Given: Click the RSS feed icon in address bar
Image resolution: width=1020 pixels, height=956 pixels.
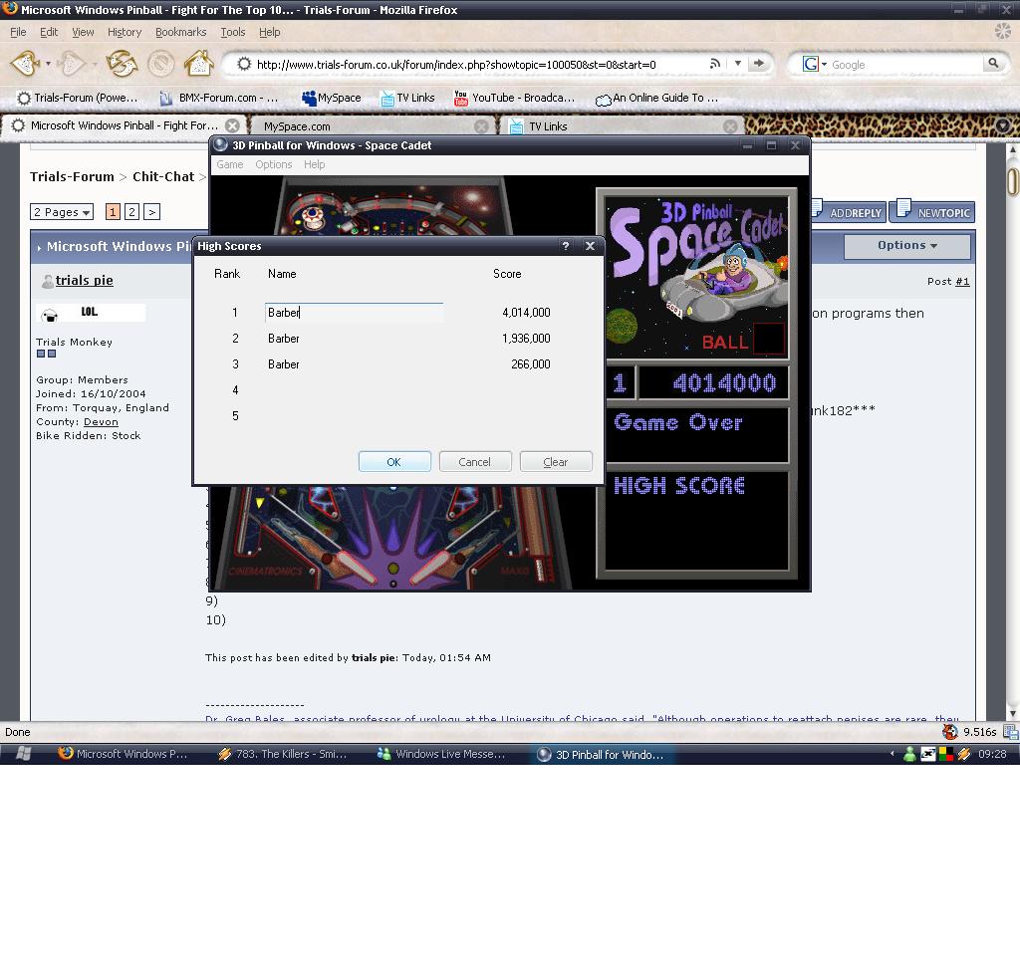Looking at the screenshot, I should 715,63.
